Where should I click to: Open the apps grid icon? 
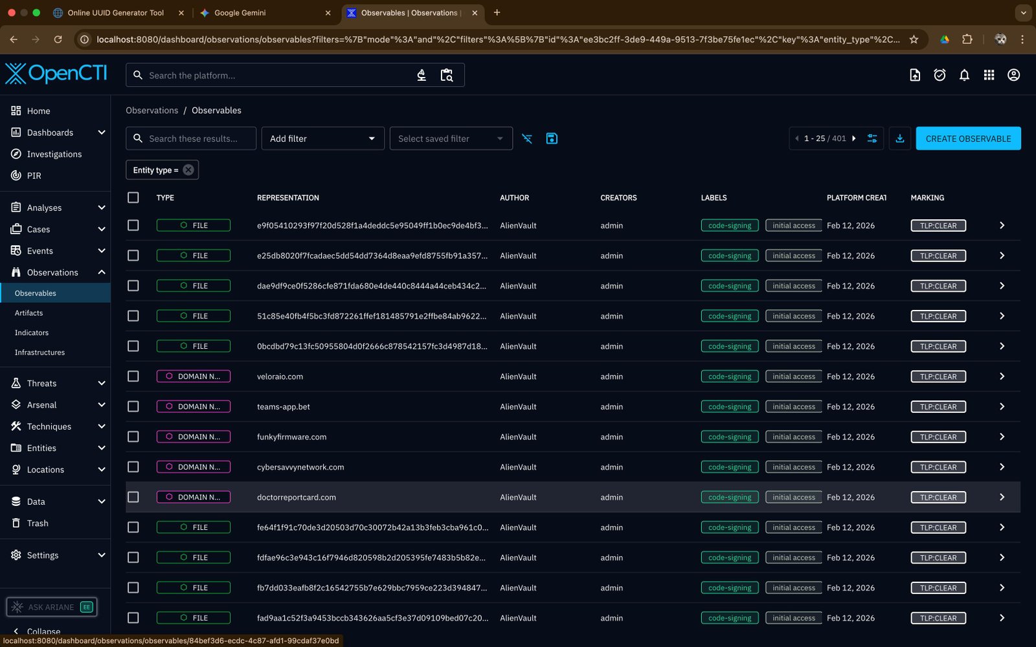click(x=989, y=75)
